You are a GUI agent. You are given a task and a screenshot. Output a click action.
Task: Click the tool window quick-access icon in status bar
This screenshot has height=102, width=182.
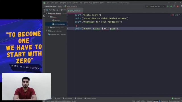click(x=44, y=101)
